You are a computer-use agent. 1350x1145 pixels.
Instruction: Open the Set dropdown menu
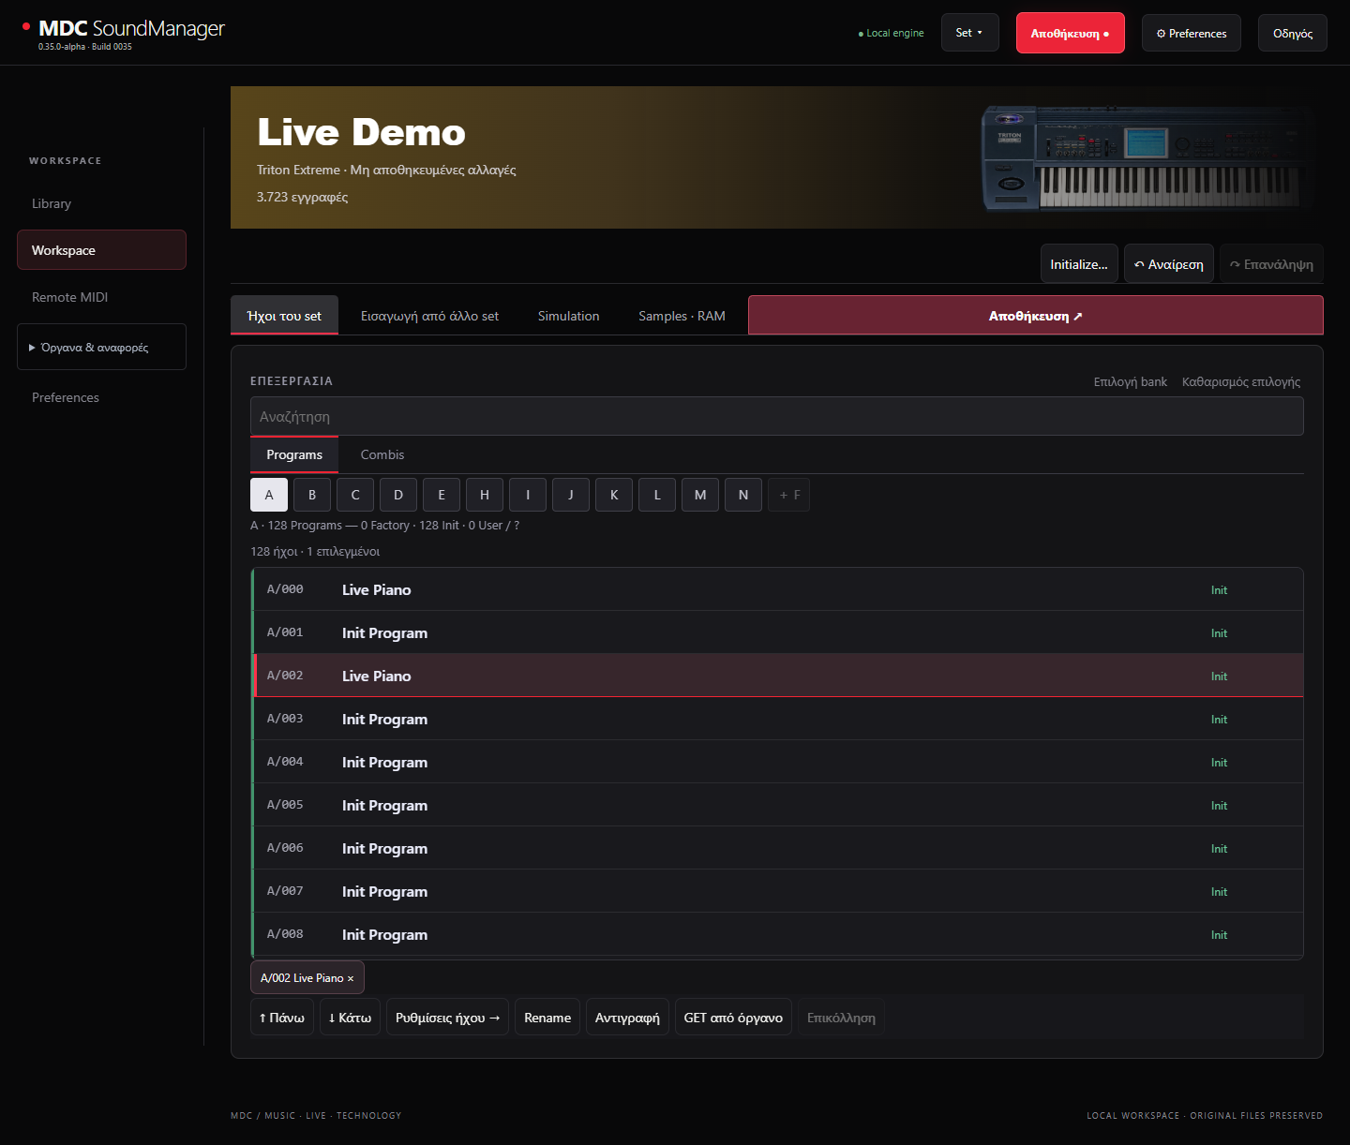pos(969,33)
